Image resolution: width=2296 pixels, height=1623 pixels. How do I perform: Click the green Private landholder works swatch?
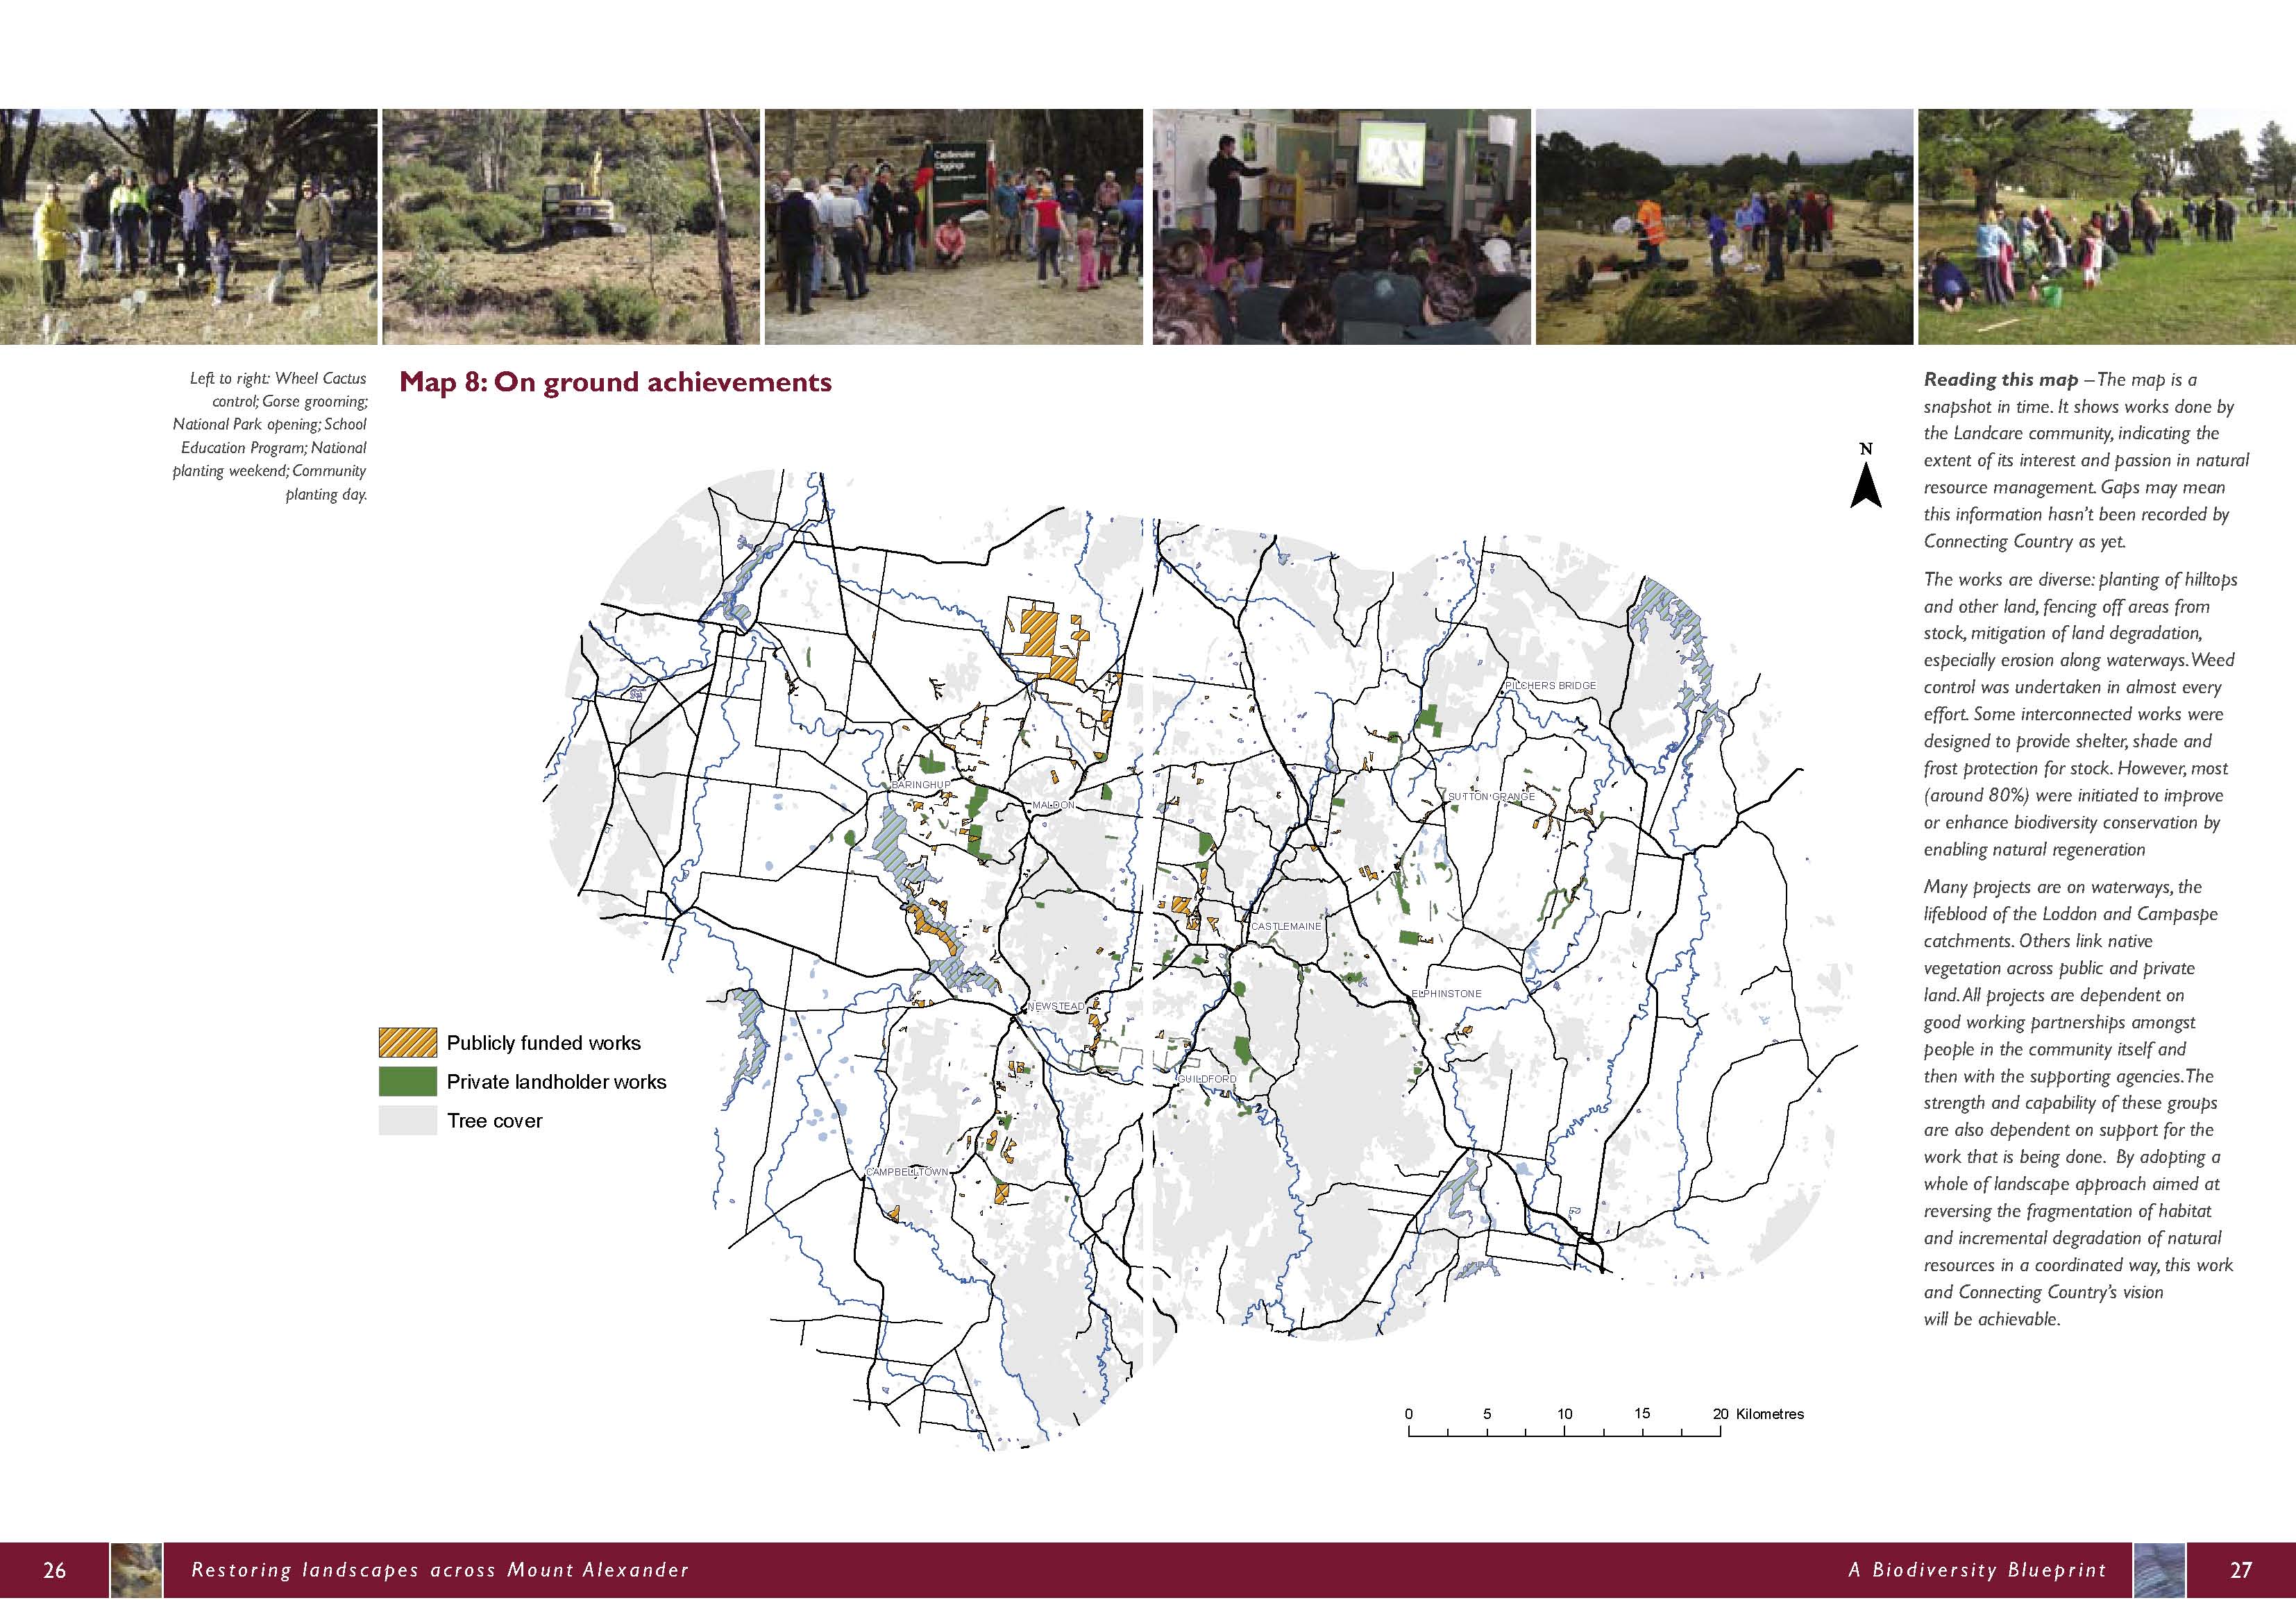pyautogui.click(x=407, y=1081)
